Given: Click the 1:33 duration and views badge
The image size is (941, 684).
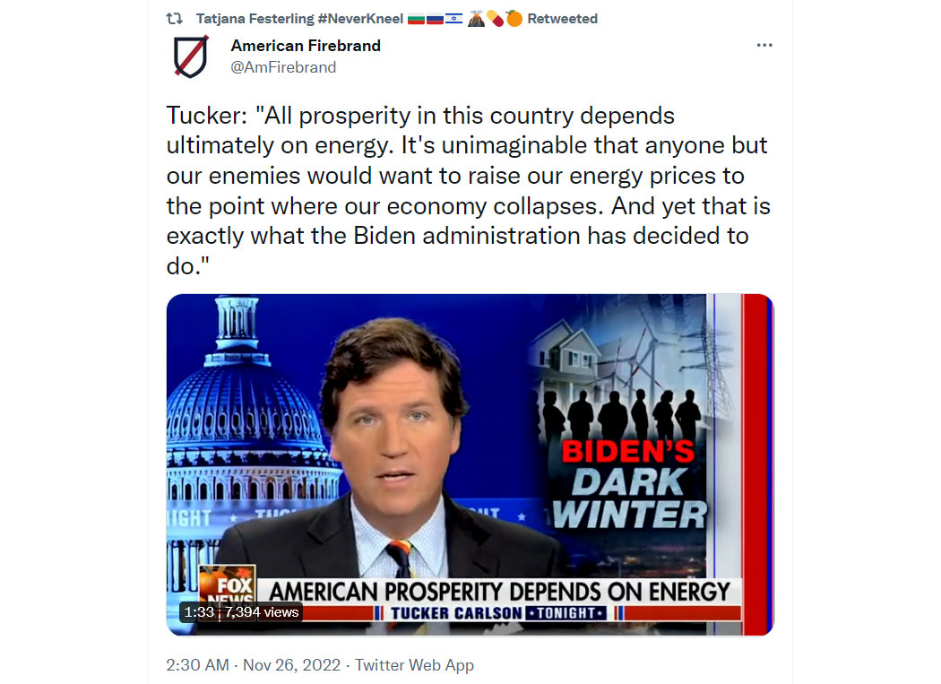Looking at the screenshot, I should [x=241, y=612].
